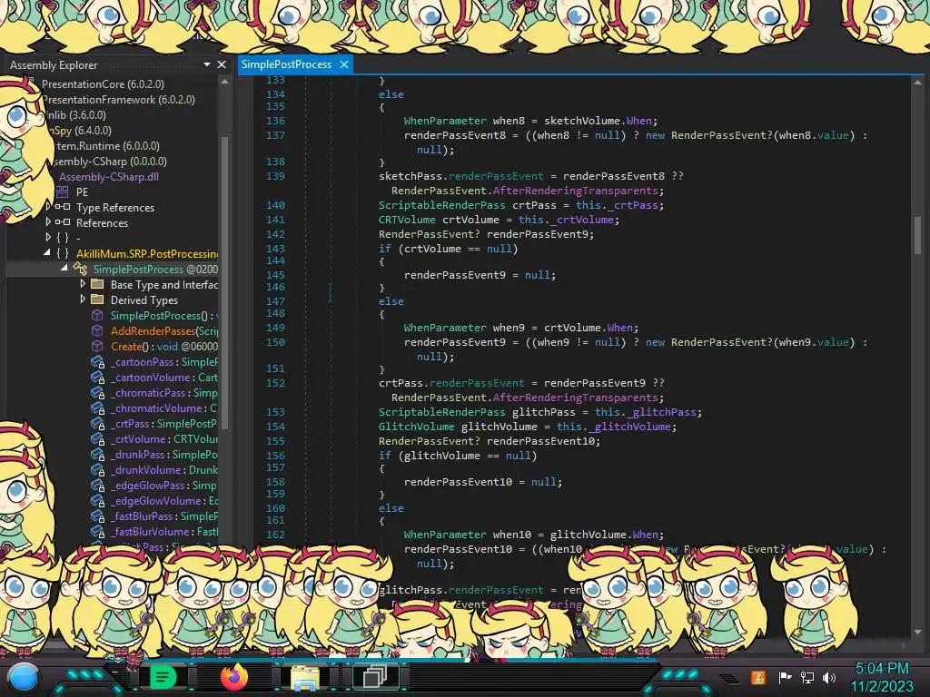Click the _fastBlurPass private field icon

coord(97,515)
